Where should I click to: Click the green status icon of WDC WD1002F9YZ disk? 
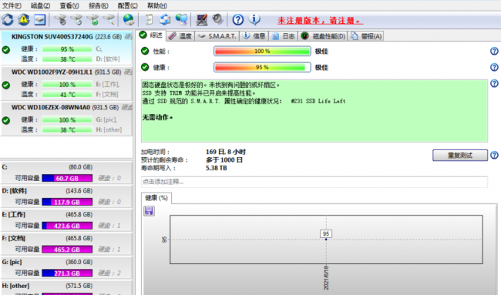(x=5, y=85)
